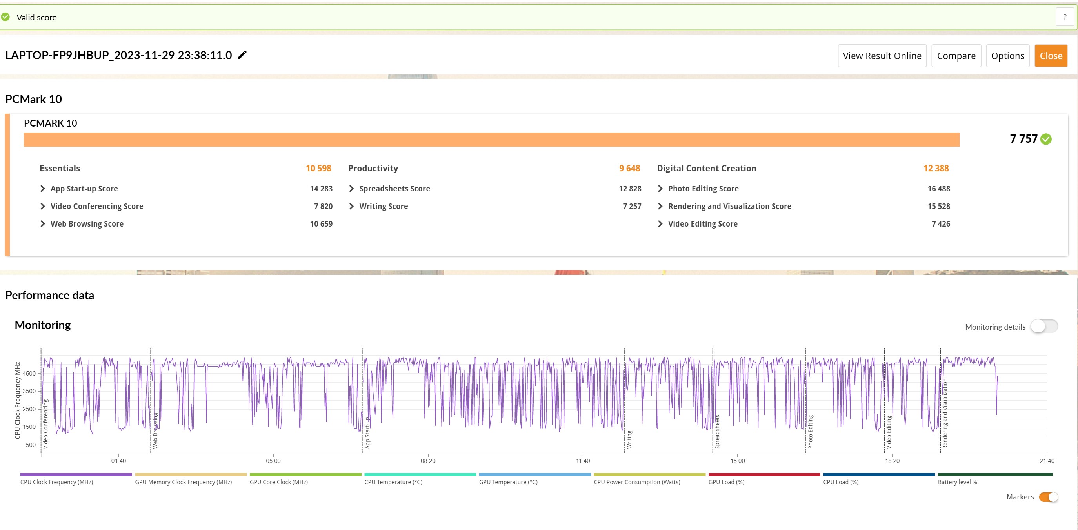Select Battery level % legend item
Viewport: 1078px width, 530px height.
[957, 482]
